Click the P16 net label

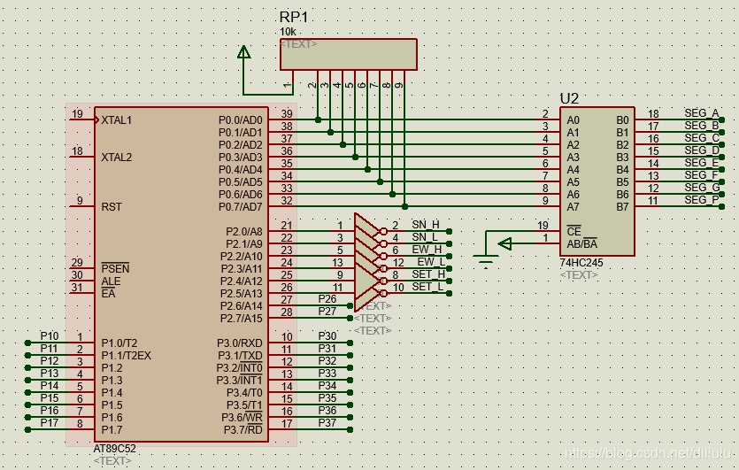click(x=49, y=411)
